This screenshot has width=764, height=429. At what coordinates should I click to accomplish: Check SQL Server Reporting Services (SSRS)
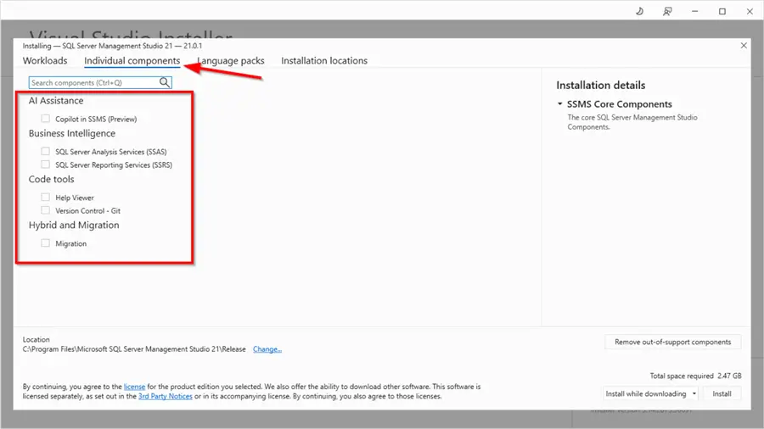pos(45,164)
